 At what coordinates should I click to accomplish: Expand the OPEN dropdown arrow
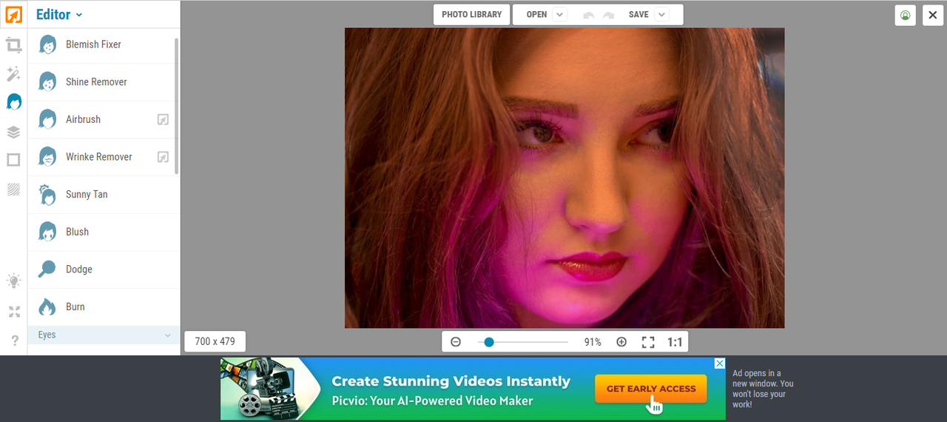559,15
